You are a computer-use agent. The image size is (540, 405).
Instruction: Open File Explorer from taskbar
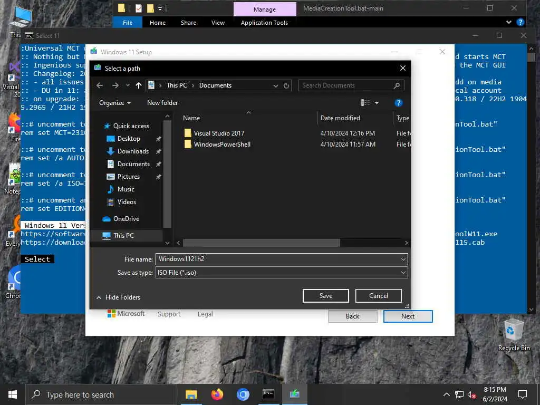191,394
